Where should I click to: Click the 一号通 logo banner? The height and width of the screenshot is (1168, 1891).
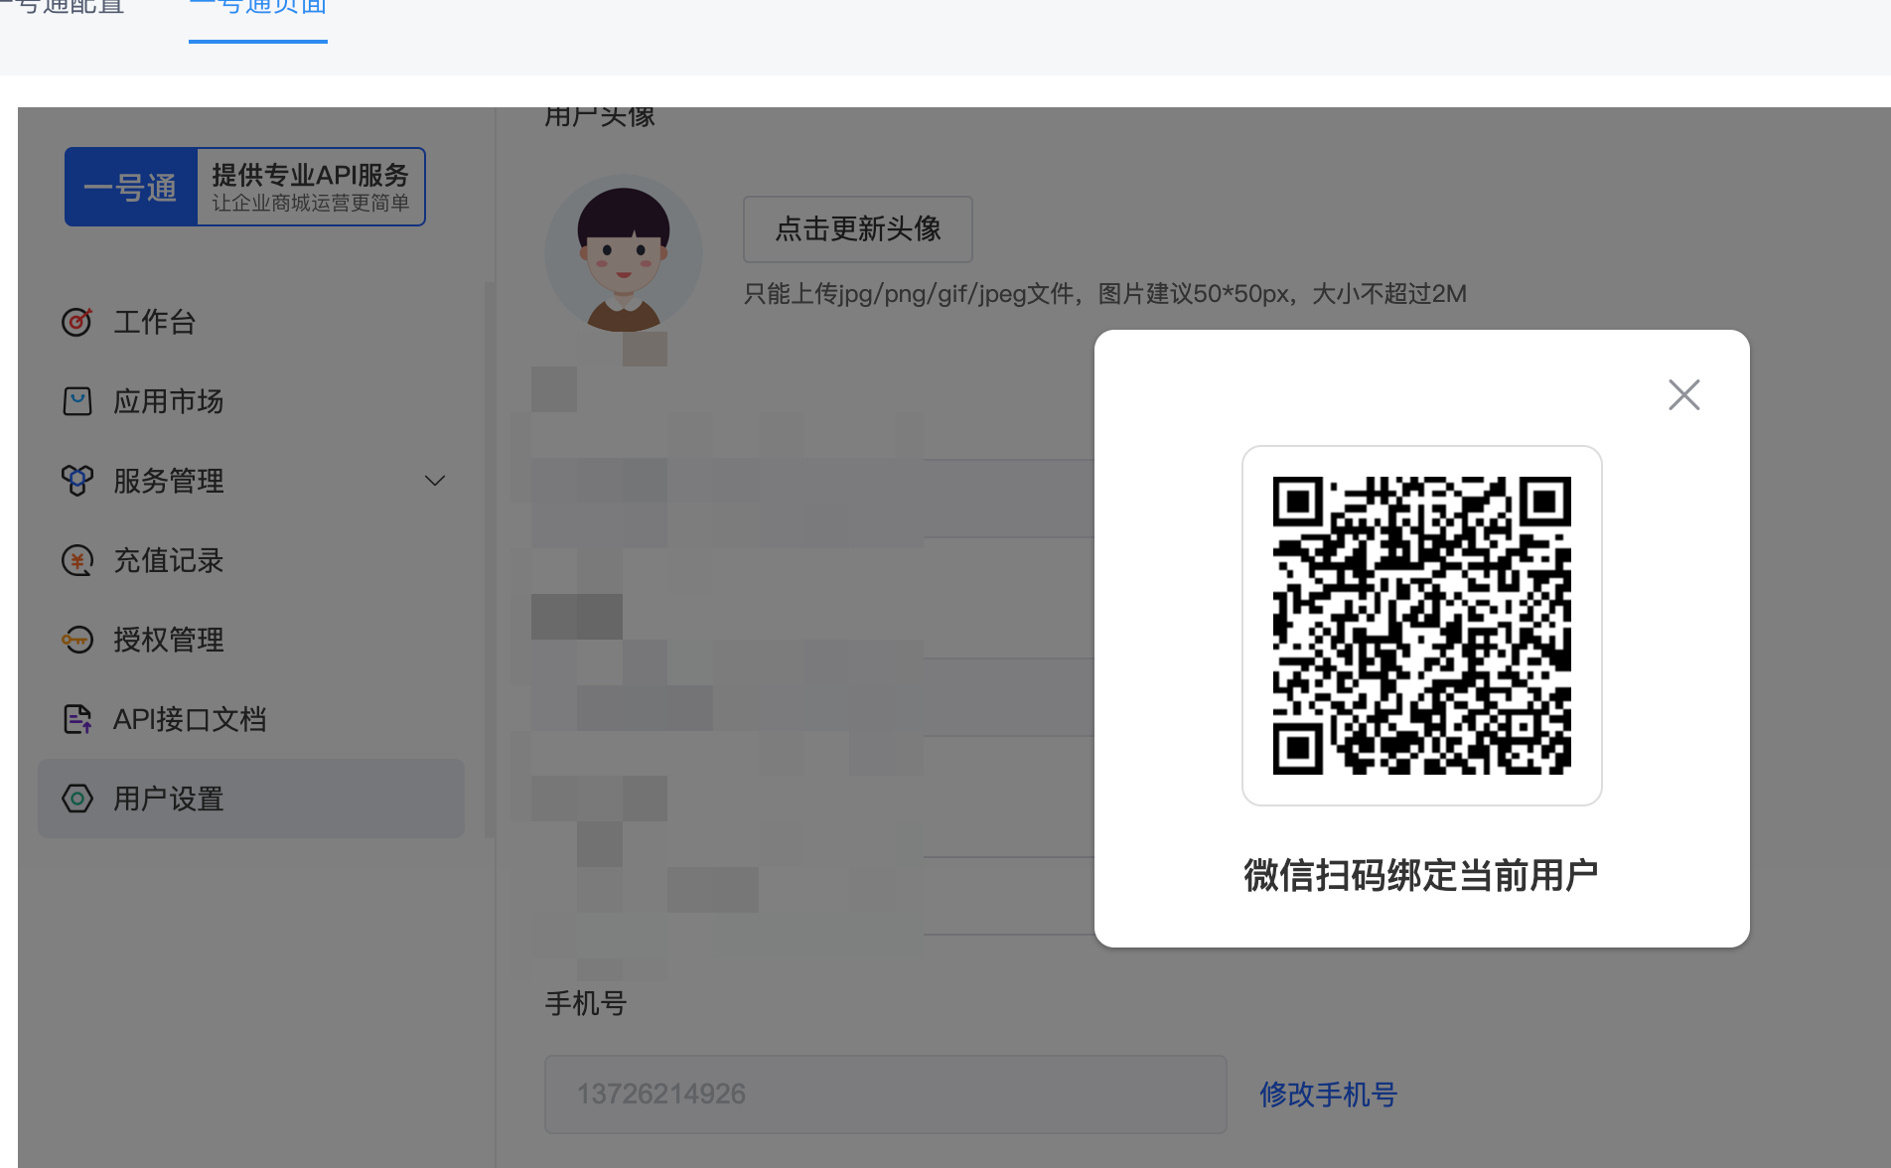(245, 187)
